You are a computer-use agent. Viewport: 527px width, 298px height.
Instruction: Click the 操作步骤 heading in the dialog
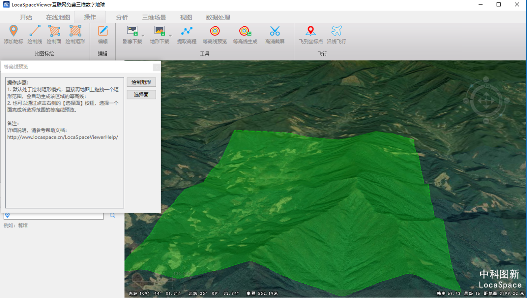pyautogui.click(x=18, y=82)
